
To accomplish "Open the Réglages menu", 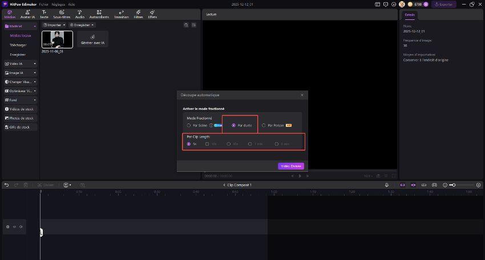I will click(x=58, y=4).
